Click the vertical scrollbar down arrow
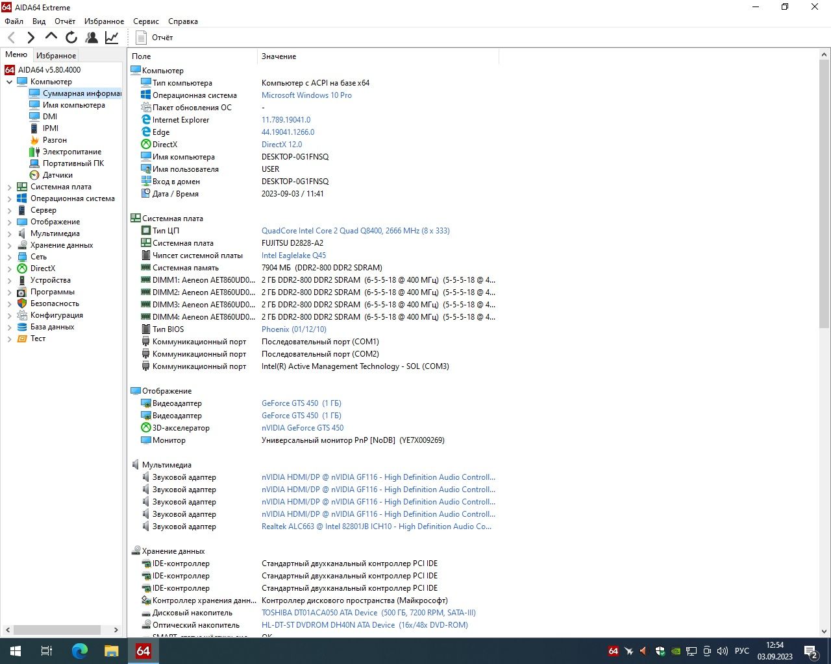Viewport: 831px width, 664px height. [825, 631]
